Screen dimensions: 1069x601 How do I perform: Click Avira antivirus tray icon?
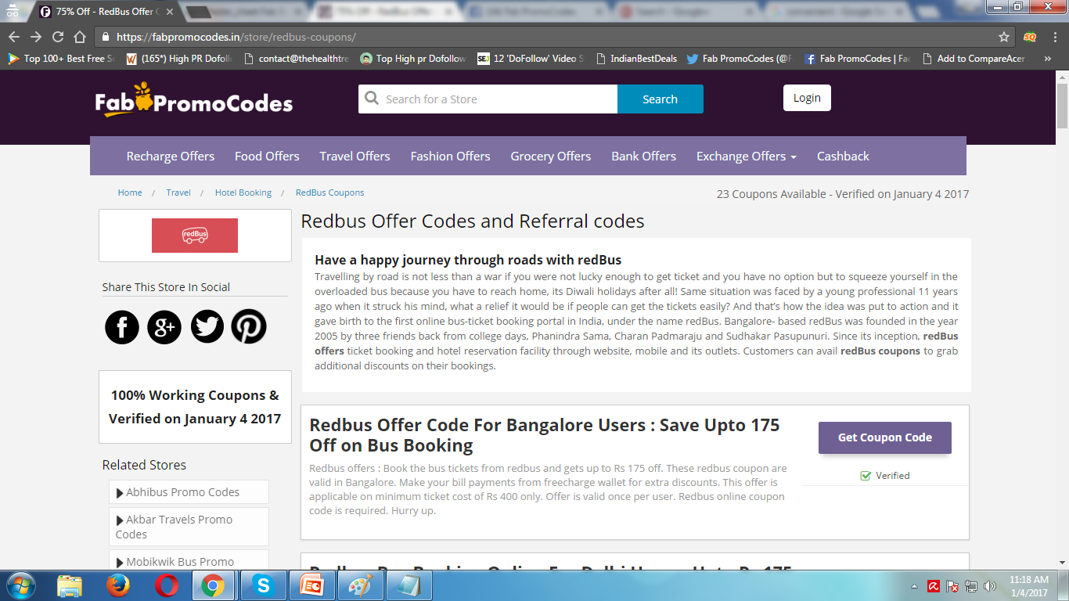pyautogui.click(x=934, y=586)
